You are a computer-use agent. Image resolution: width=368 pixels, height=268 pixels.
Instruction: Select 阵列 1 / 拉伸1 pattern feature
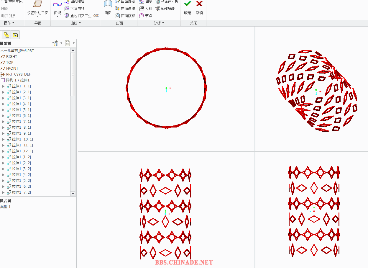coord(15,80)
